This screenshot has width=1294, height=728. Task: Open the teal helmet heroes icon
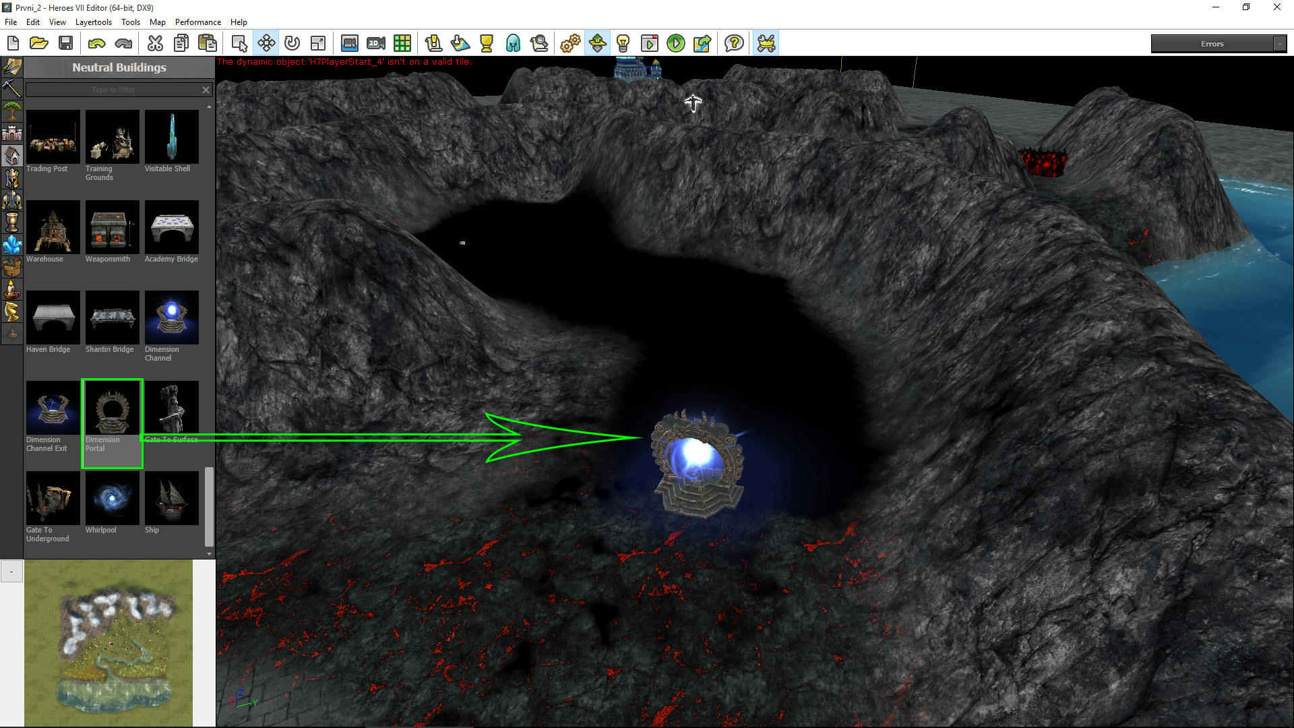tap(513, 44)
